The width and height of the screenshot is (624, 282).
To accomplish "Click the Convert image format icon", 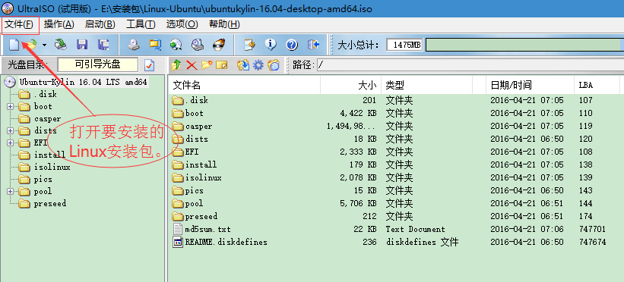I will coord(176,45).
